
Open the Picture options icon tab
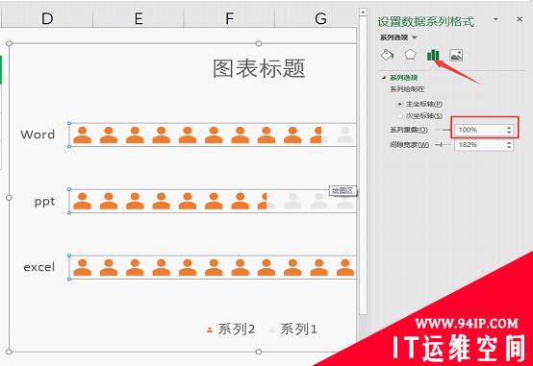[456, 55]
